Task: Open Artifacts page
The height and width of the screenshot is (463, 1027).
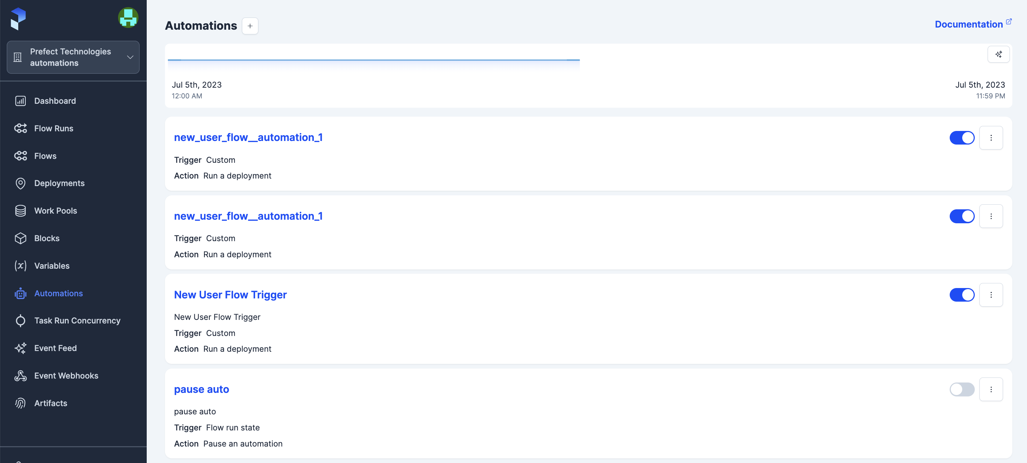Action: tap(50, 403)
